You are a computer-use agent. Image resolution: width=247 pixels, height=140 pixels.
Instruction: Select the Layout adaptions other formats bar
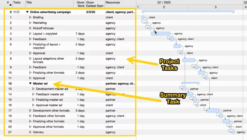point(188,60)
